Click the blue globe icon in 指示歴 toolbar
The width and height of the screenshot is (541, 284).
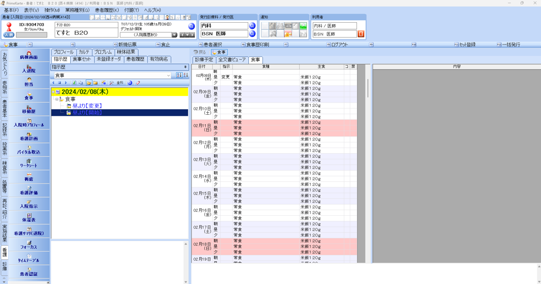point(130,83)
